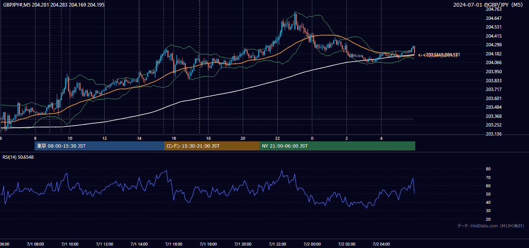Click the 7/1 16:00 bottom time label
This screenshot has height=248, width=529.
pos(174,244)
